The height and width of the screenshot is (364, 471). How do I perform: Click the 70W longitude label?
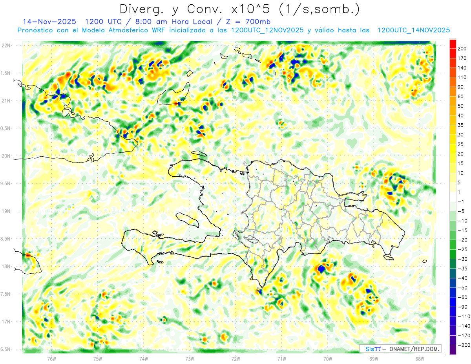coord(328,359)
